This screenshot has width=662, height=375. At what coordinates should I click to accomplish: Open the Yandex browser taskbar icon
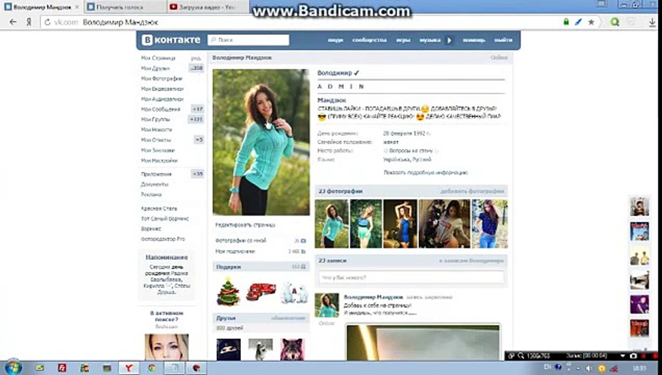click(x=128, y=368)
